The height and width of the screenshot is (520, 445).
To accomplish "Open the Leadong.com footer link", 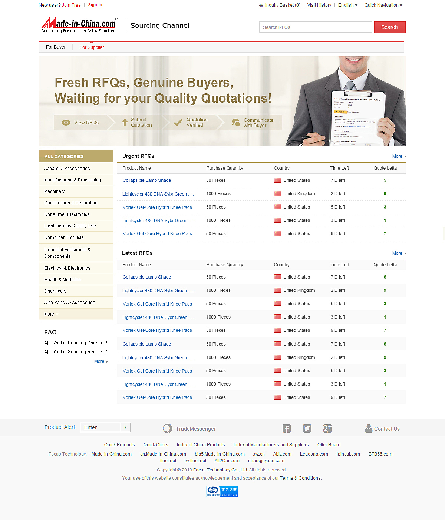I will pyautogui.click(x=314, y=454).
